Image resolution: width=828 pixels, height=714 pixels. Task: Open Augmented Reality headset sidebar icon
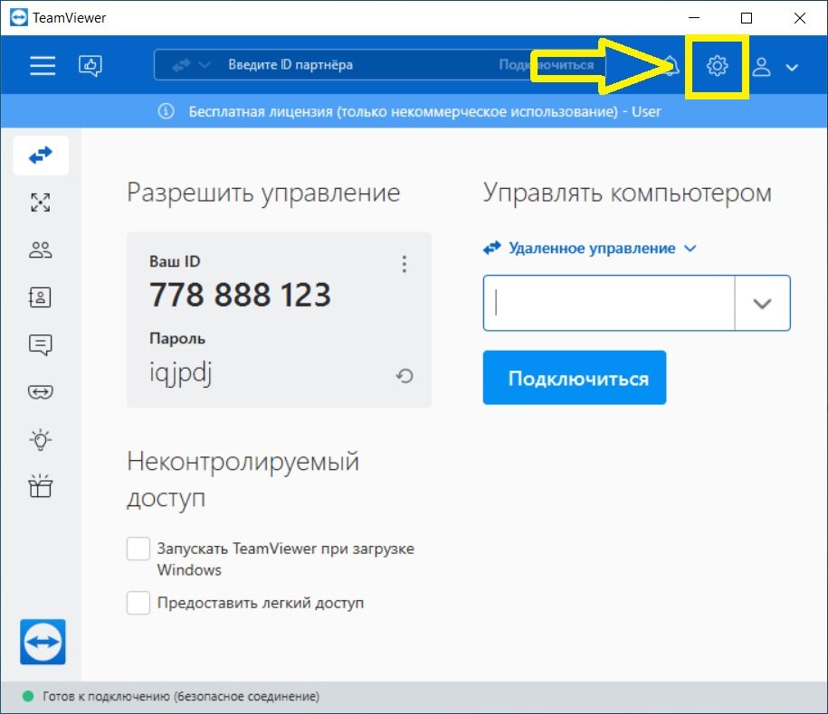pos(41,392)
